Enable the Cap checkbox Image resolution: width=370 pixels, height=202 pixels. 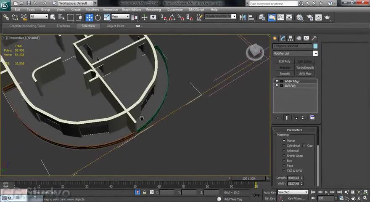[x=304, y=146]
